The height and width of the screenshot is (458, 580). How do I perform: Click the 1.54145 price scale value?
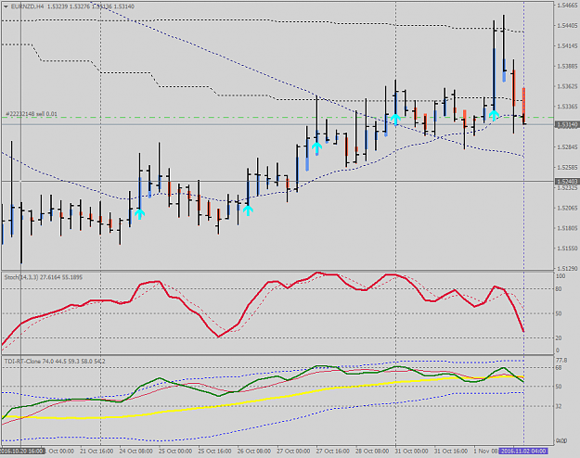tap(567, 45)
